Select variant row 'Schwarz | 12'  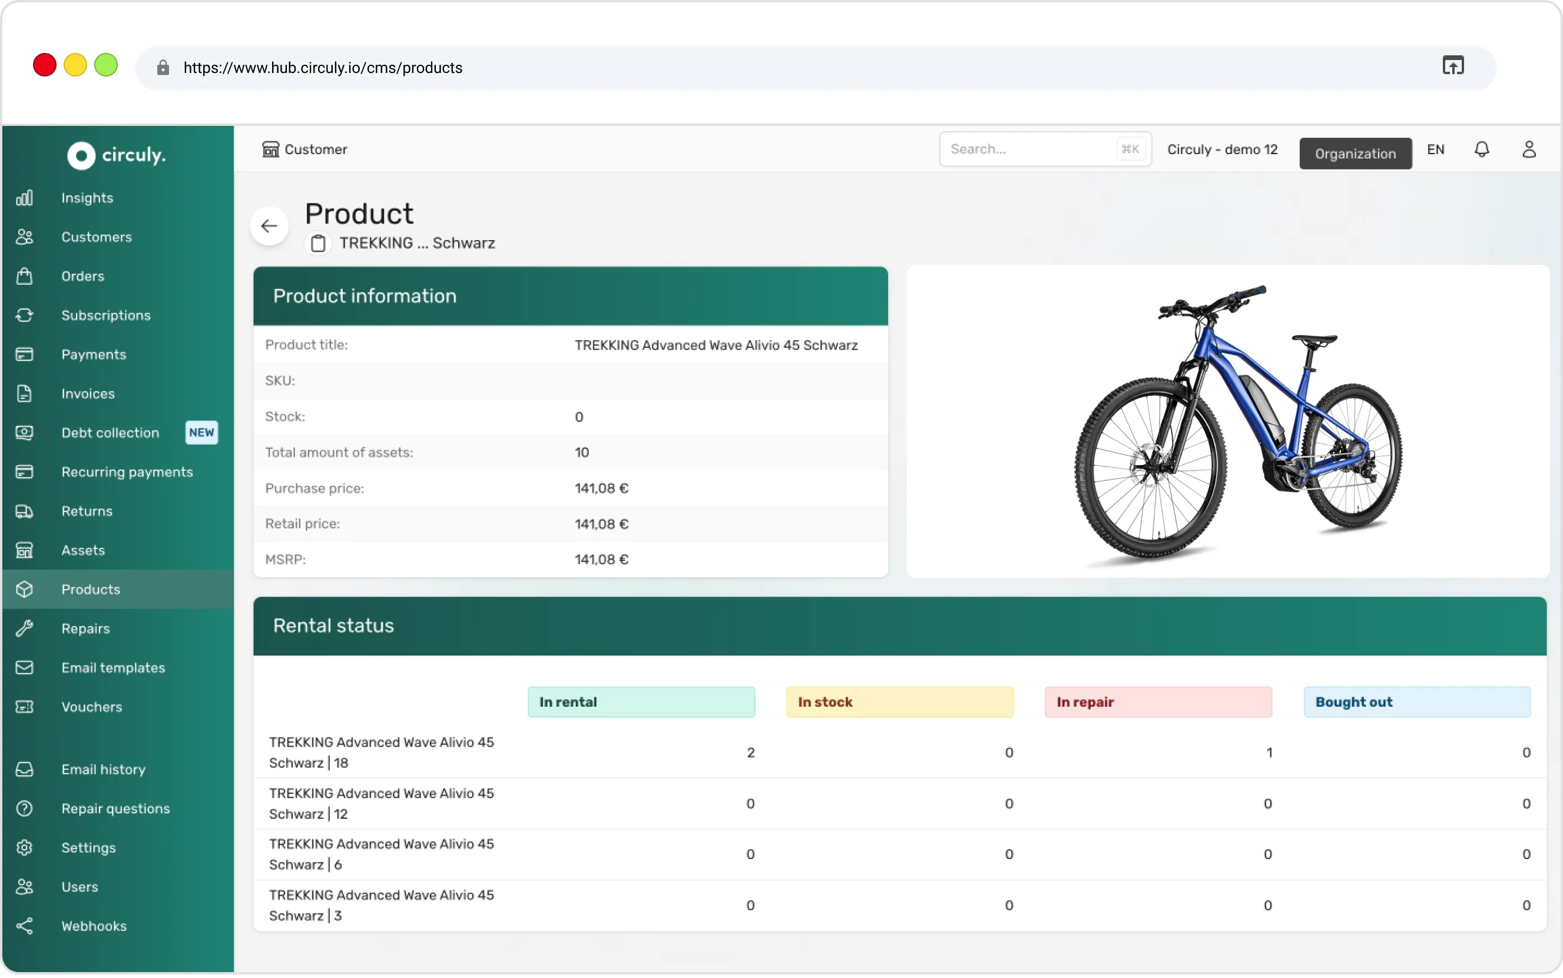[x=900, y=804]
